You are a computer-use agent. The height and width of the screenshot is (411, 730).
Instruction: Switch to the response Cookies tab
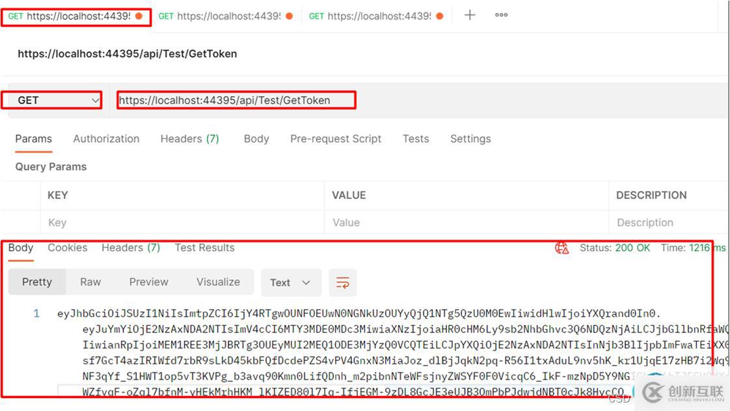click(x=67, y=248)
